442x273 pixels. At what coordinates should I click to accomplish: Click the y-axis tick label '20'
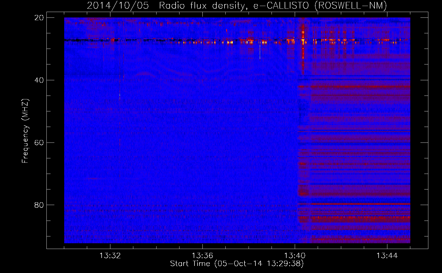point(39,18)
